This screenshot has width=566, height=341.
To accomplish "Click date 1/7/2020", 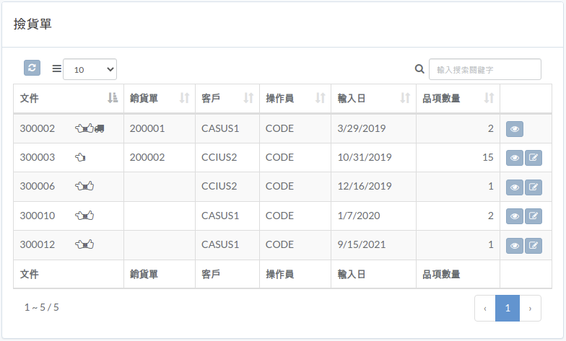I will point(359,216).
